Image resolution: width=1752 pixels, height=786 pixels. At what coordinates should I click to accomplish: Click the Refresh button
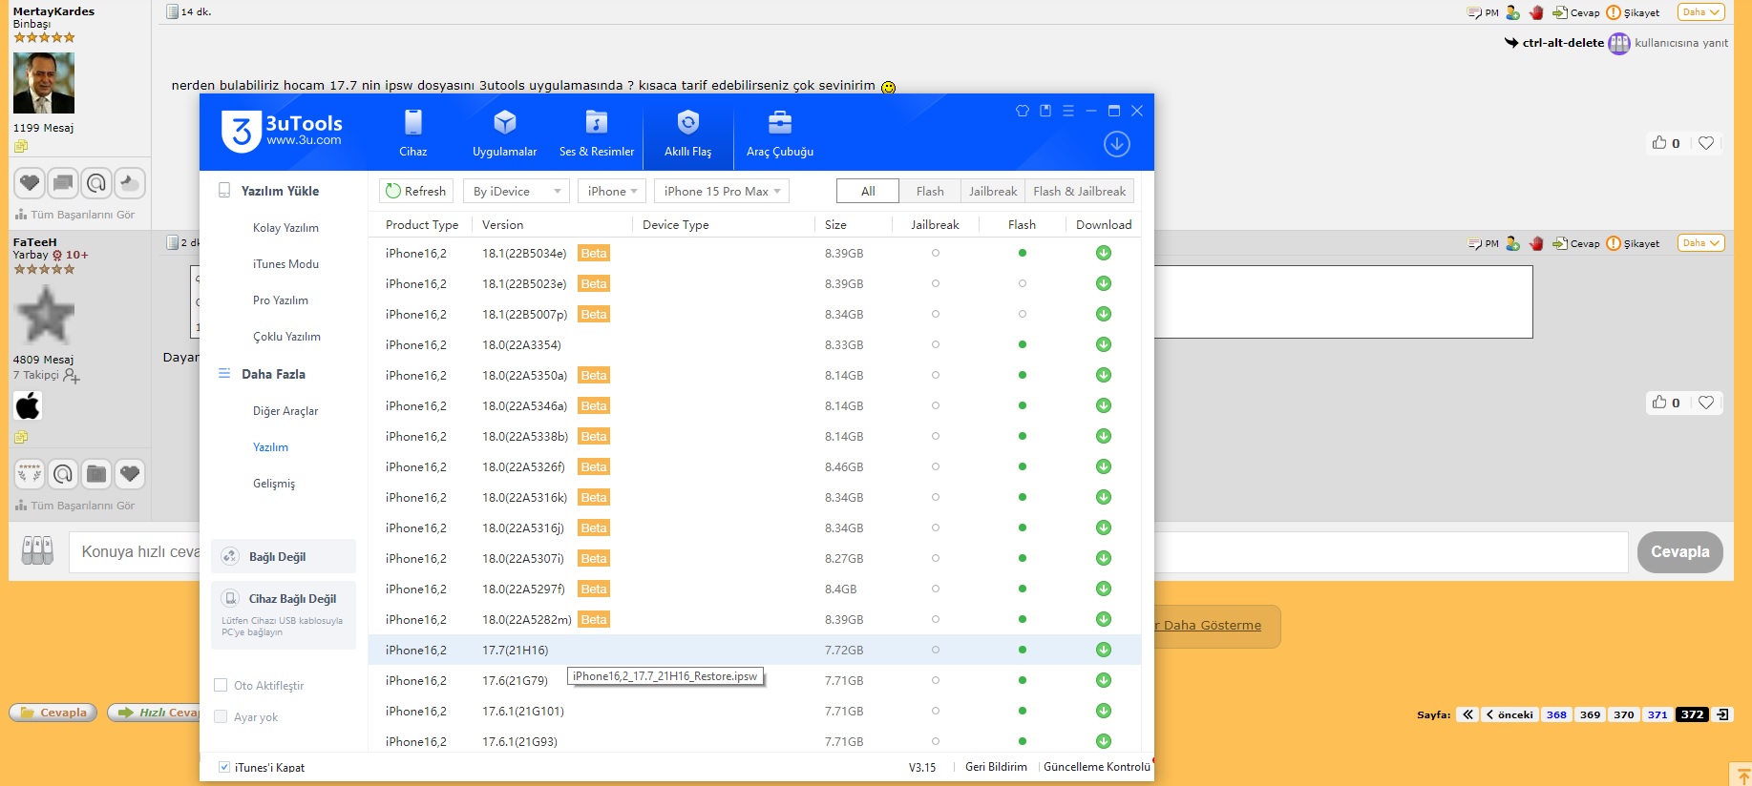415,191
